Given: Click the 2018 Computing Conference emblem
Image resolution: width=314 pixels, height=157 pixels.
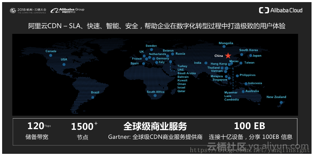Looking at the screenshot, I should point(13,11).
